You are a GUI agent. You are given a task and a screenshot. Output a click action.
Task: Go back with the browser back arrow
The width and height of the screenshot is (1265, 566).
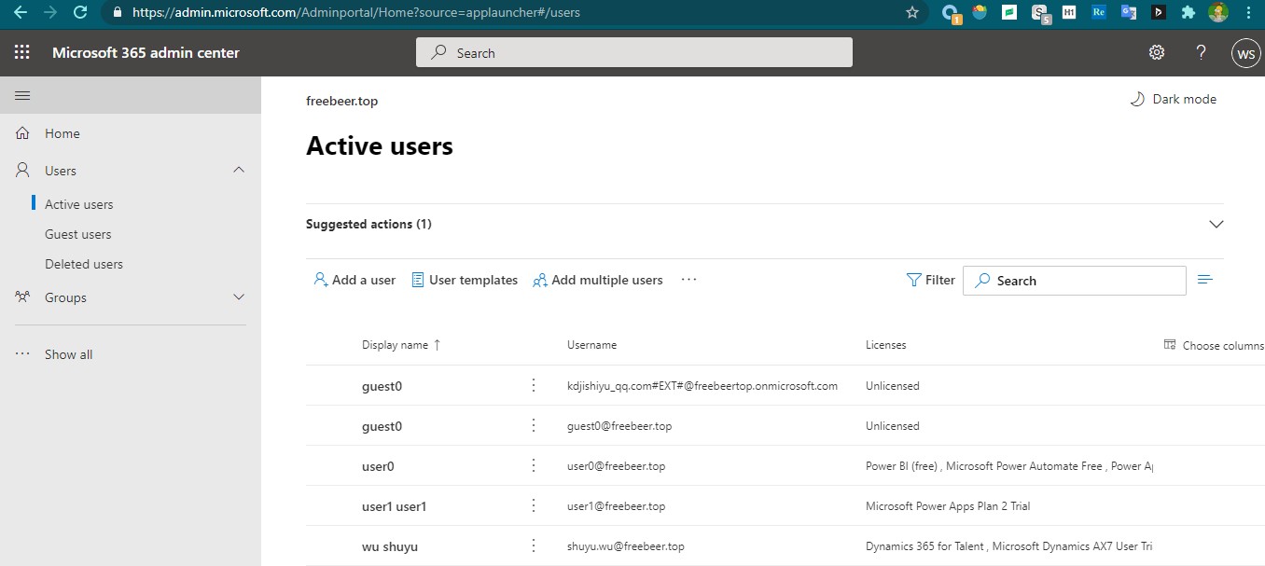click(x=21, y=12)
